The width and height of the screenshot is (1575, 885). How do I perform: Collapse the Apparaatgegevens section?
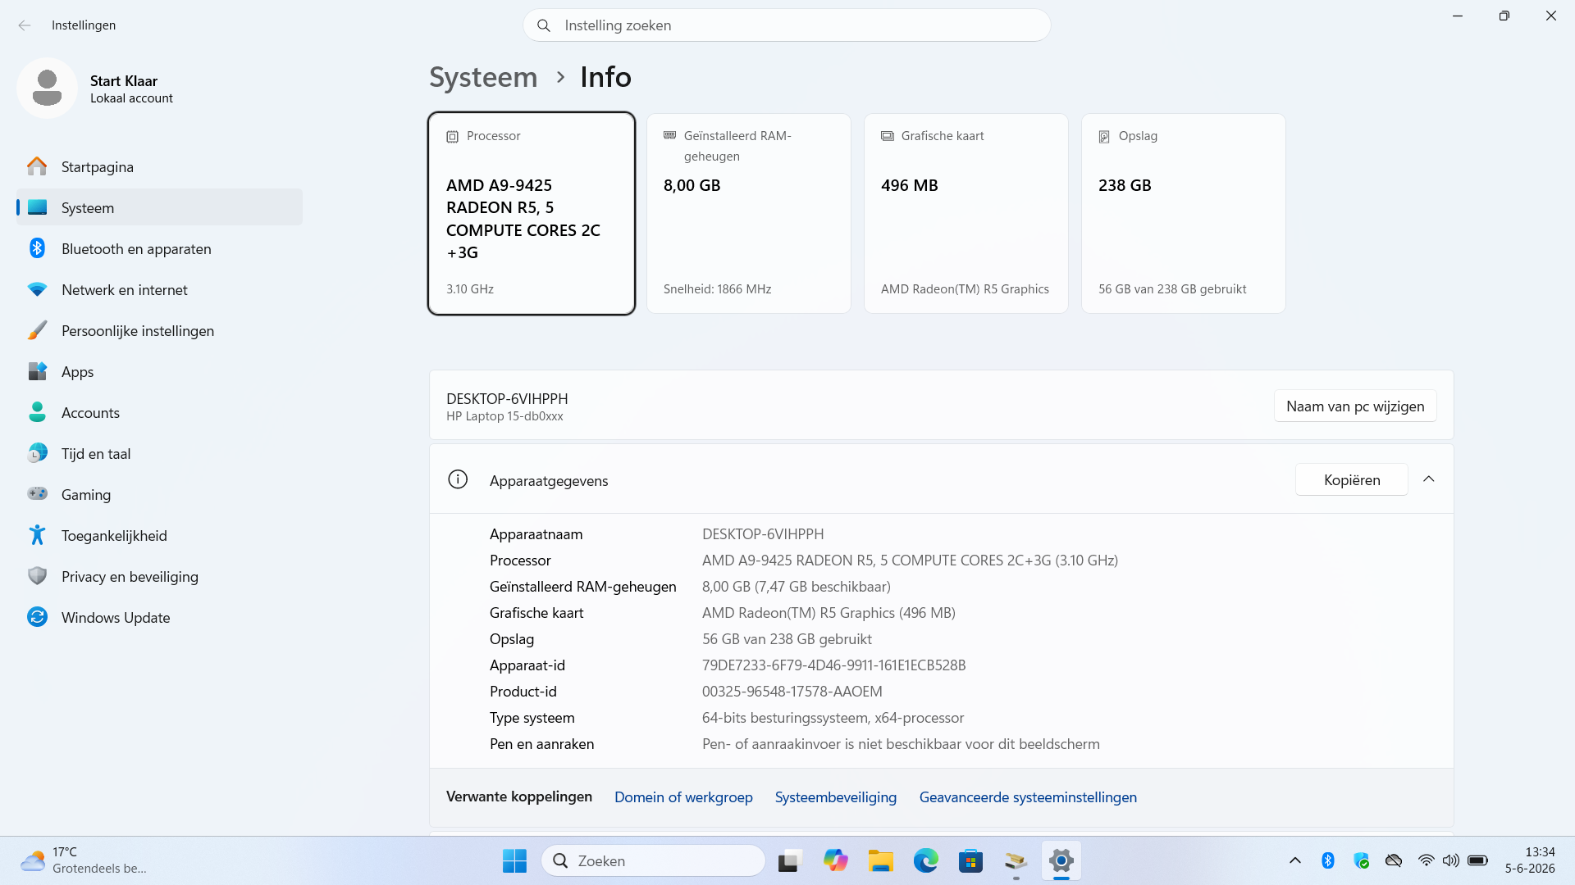(1429, 479)
